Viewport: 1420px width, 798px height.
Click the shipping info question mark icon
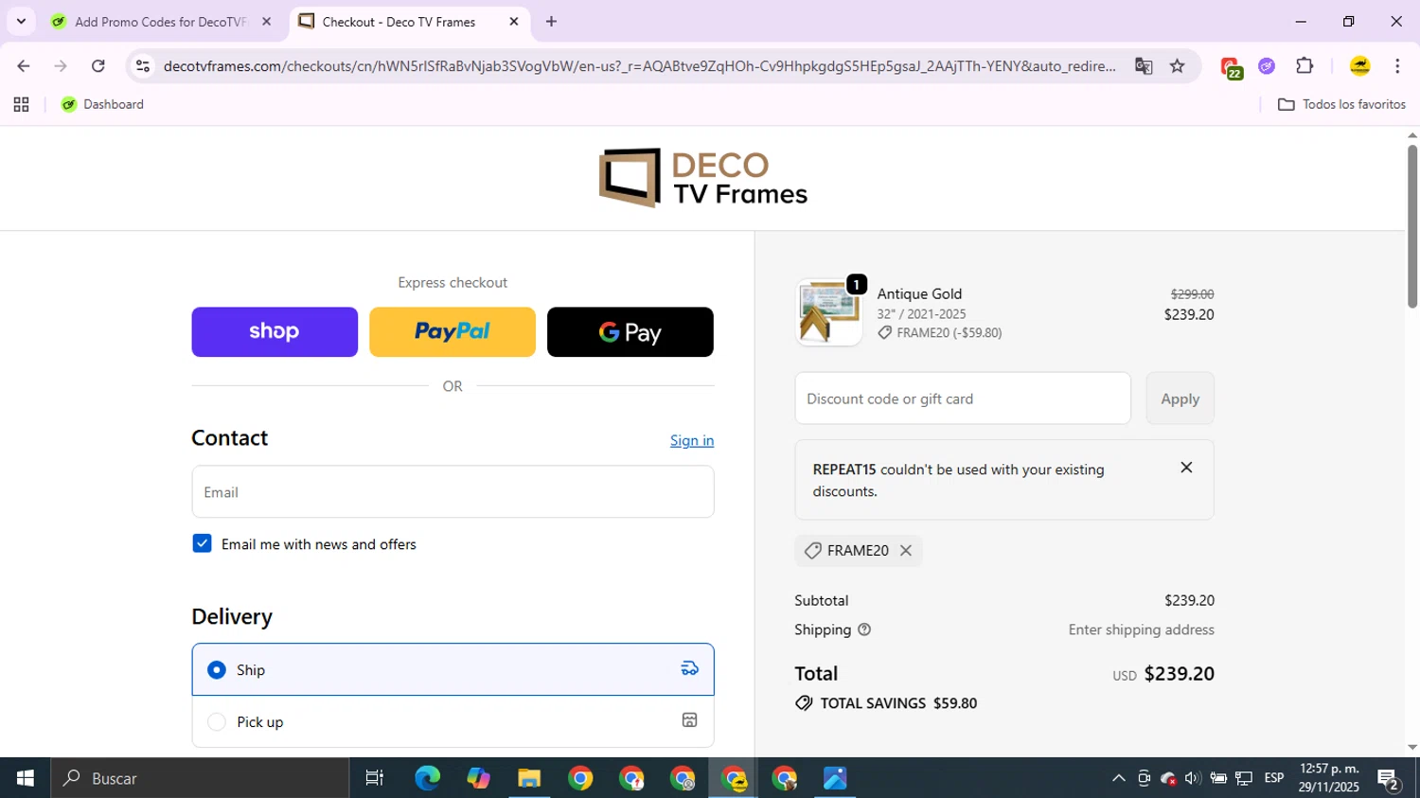[863, 630]
